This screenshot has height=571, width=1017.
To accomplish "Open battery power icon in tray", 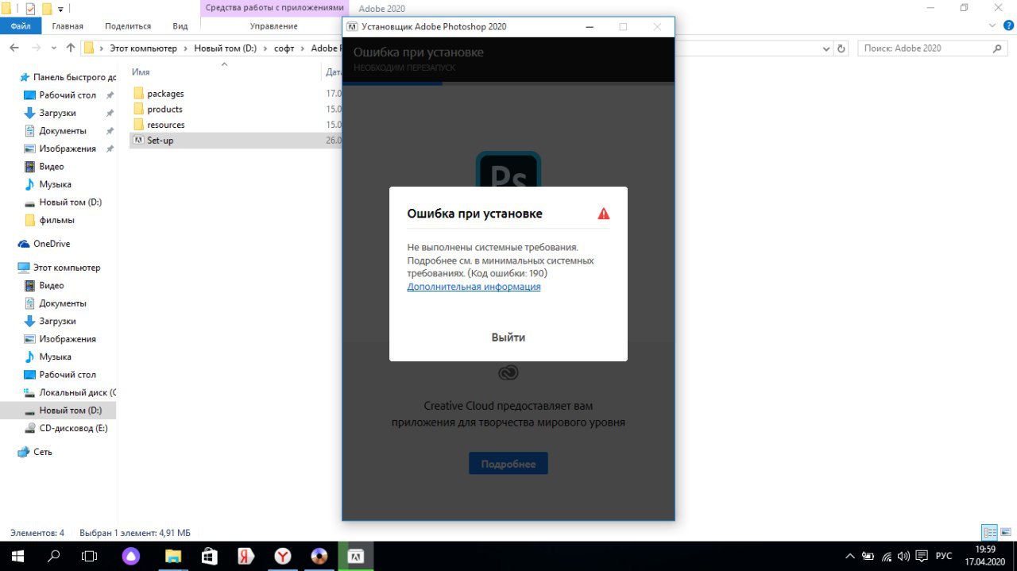I will [x=868, y=556].
